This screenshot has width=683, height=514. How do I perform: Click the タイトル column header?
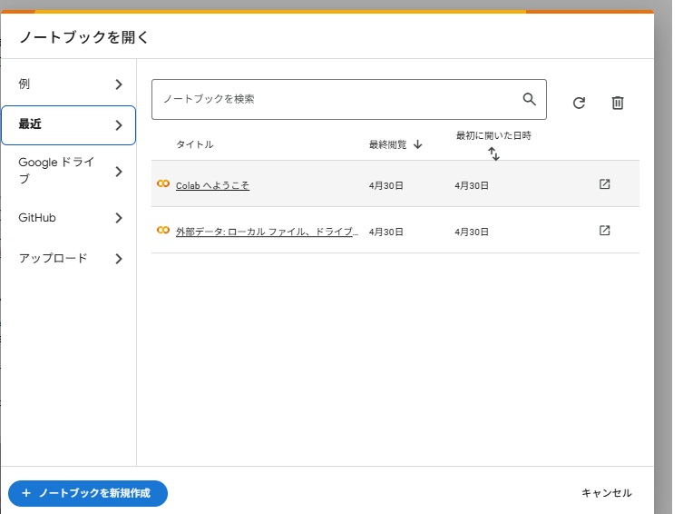tap(195, 144)
